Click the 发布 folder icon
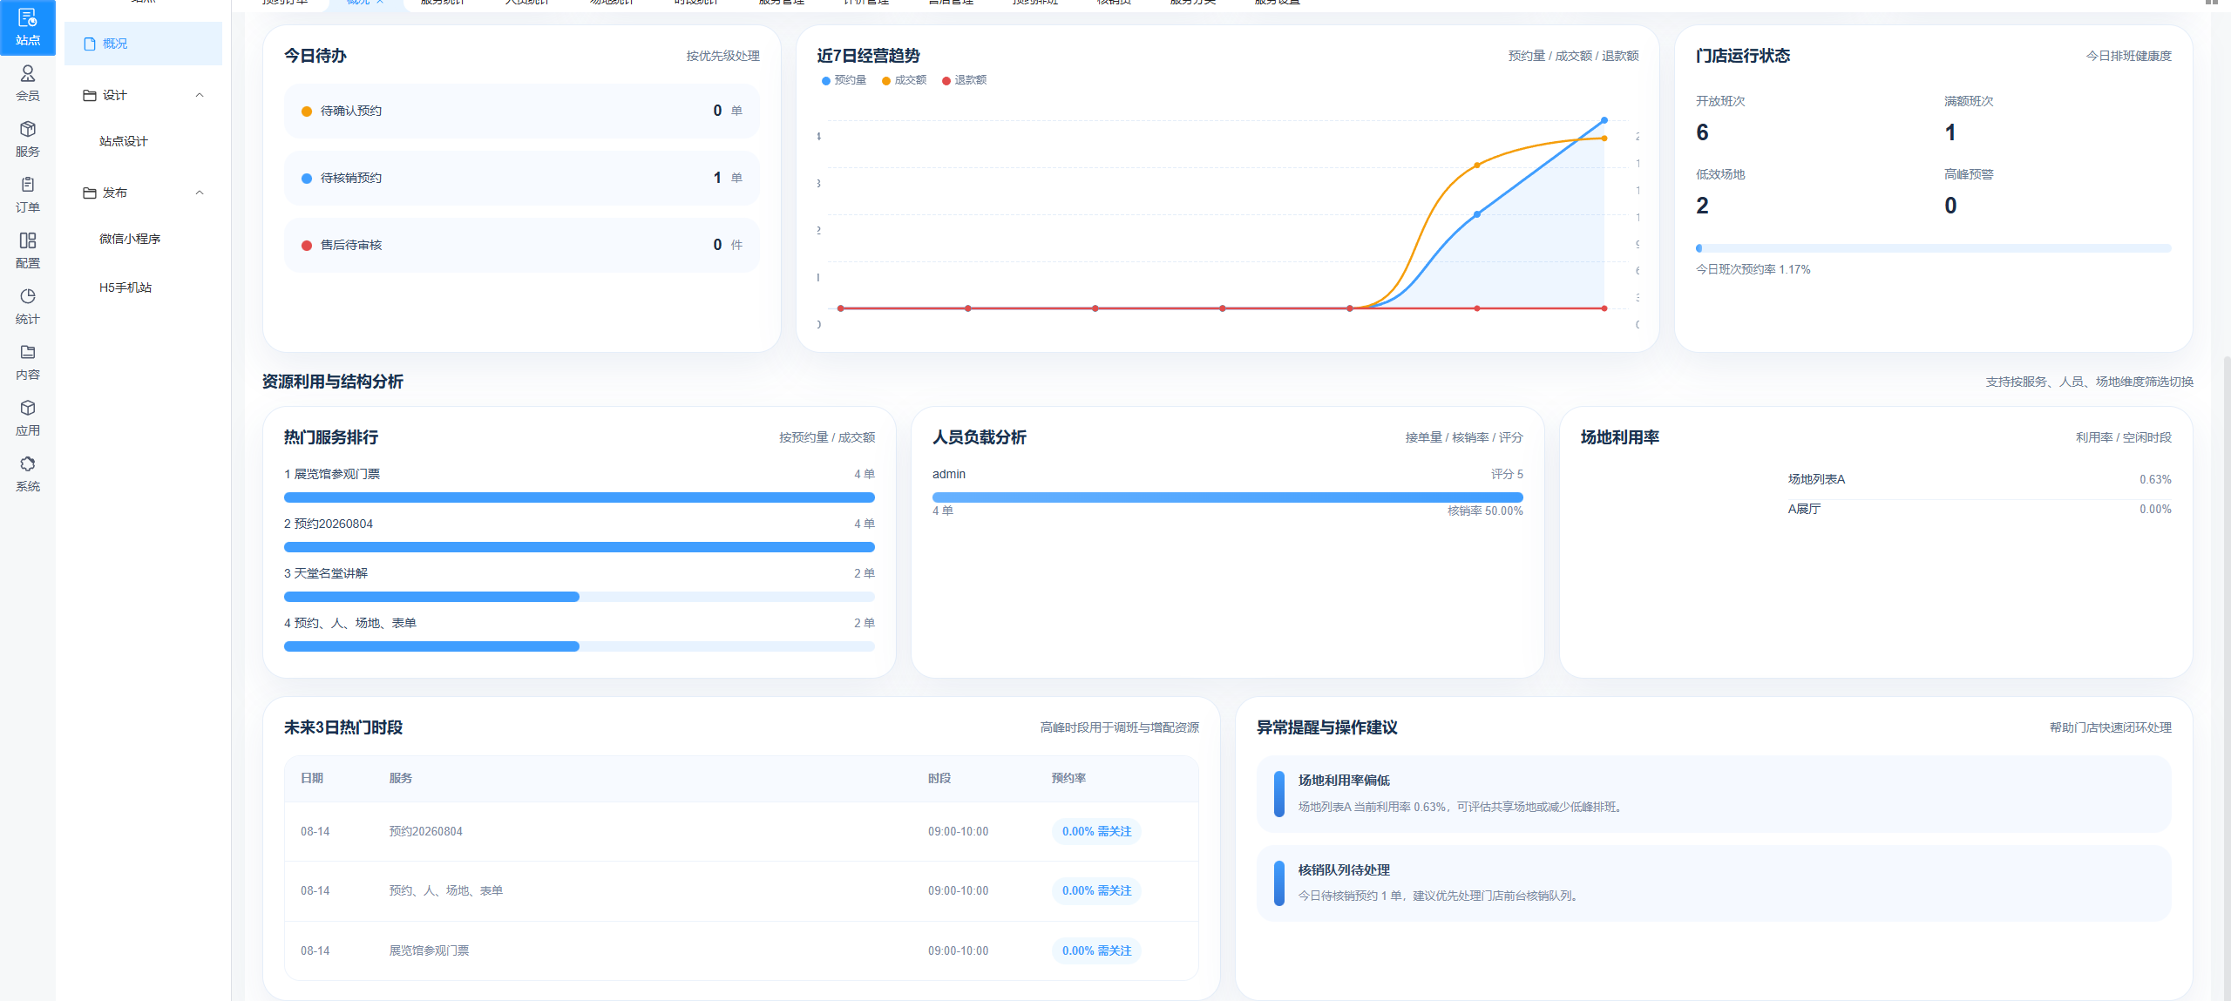2231x1001 pixels. (89, 193)
